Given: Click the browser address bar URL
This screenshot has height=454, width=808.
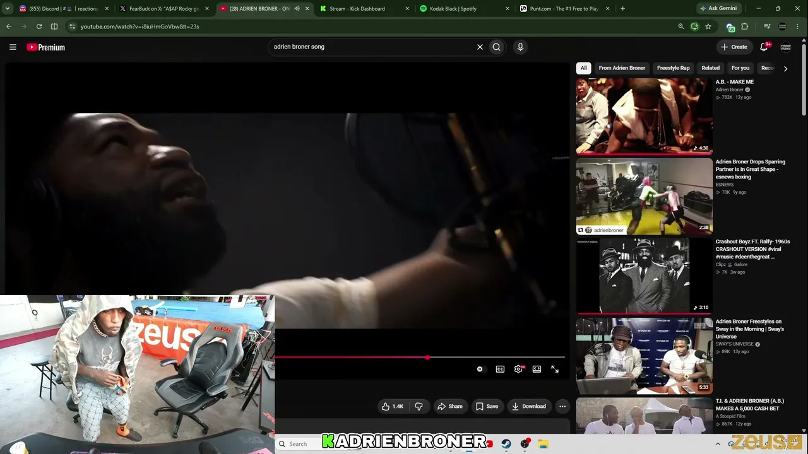Looking at the screenshot, I should [x=140, y=26].
